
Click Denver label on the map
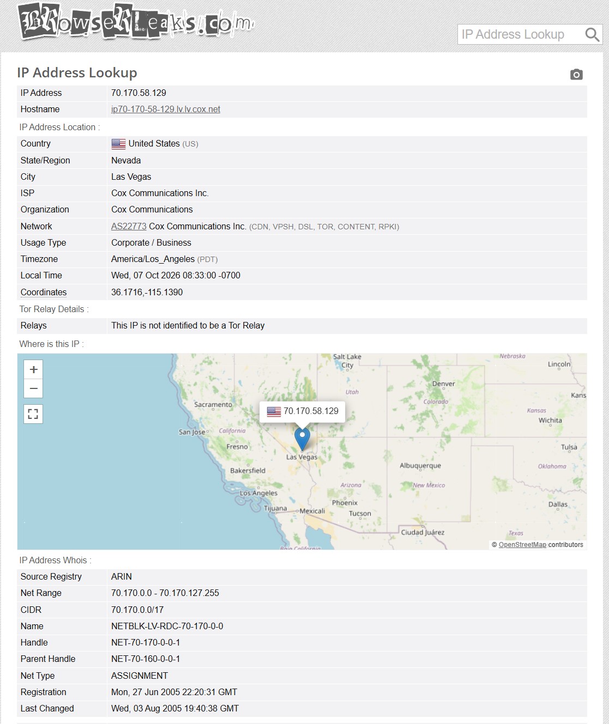443,384
